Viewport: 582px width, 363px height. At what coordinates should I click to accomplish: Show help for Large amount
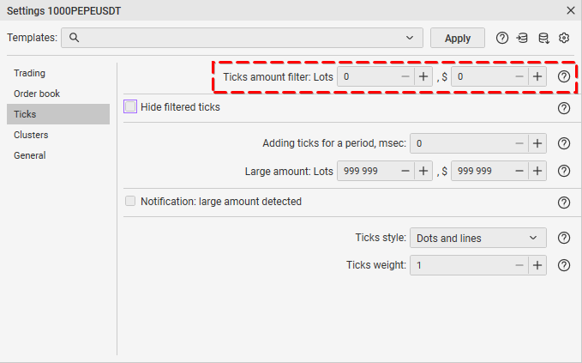(x=564, y=171)
